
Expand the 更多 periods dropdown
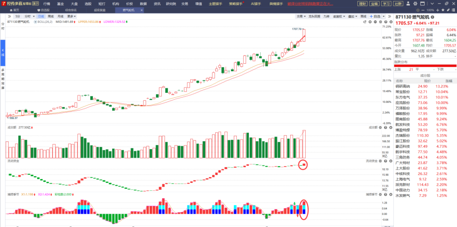click(x=71, y=16)
